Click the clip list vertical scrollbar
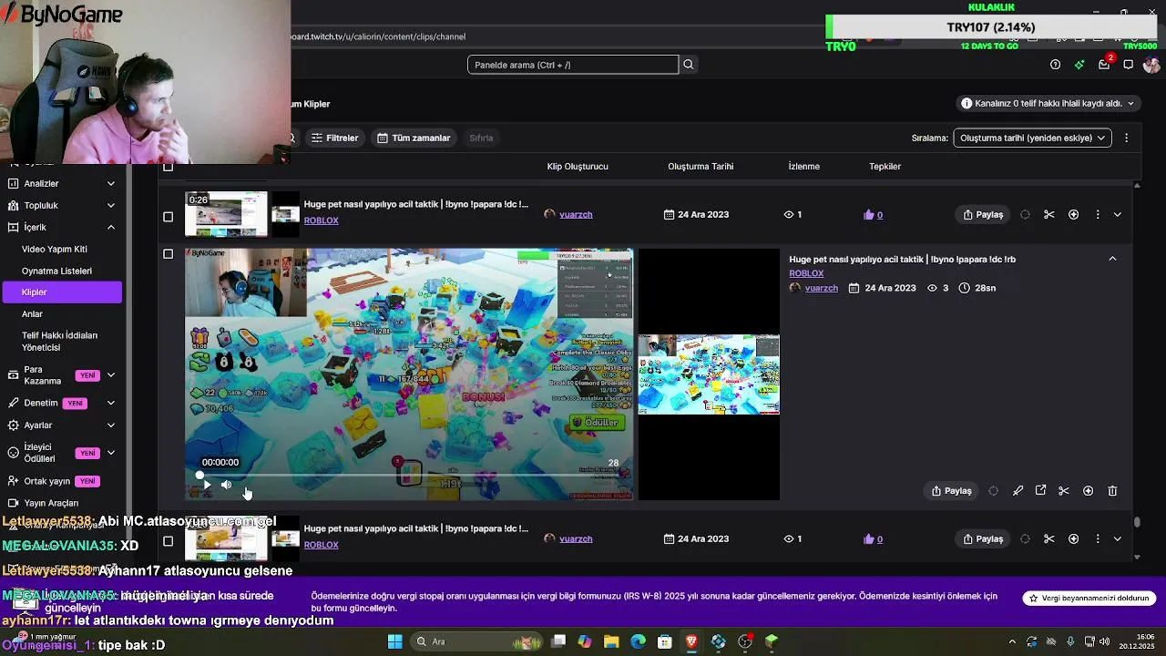 click(x=1137, y=522)
